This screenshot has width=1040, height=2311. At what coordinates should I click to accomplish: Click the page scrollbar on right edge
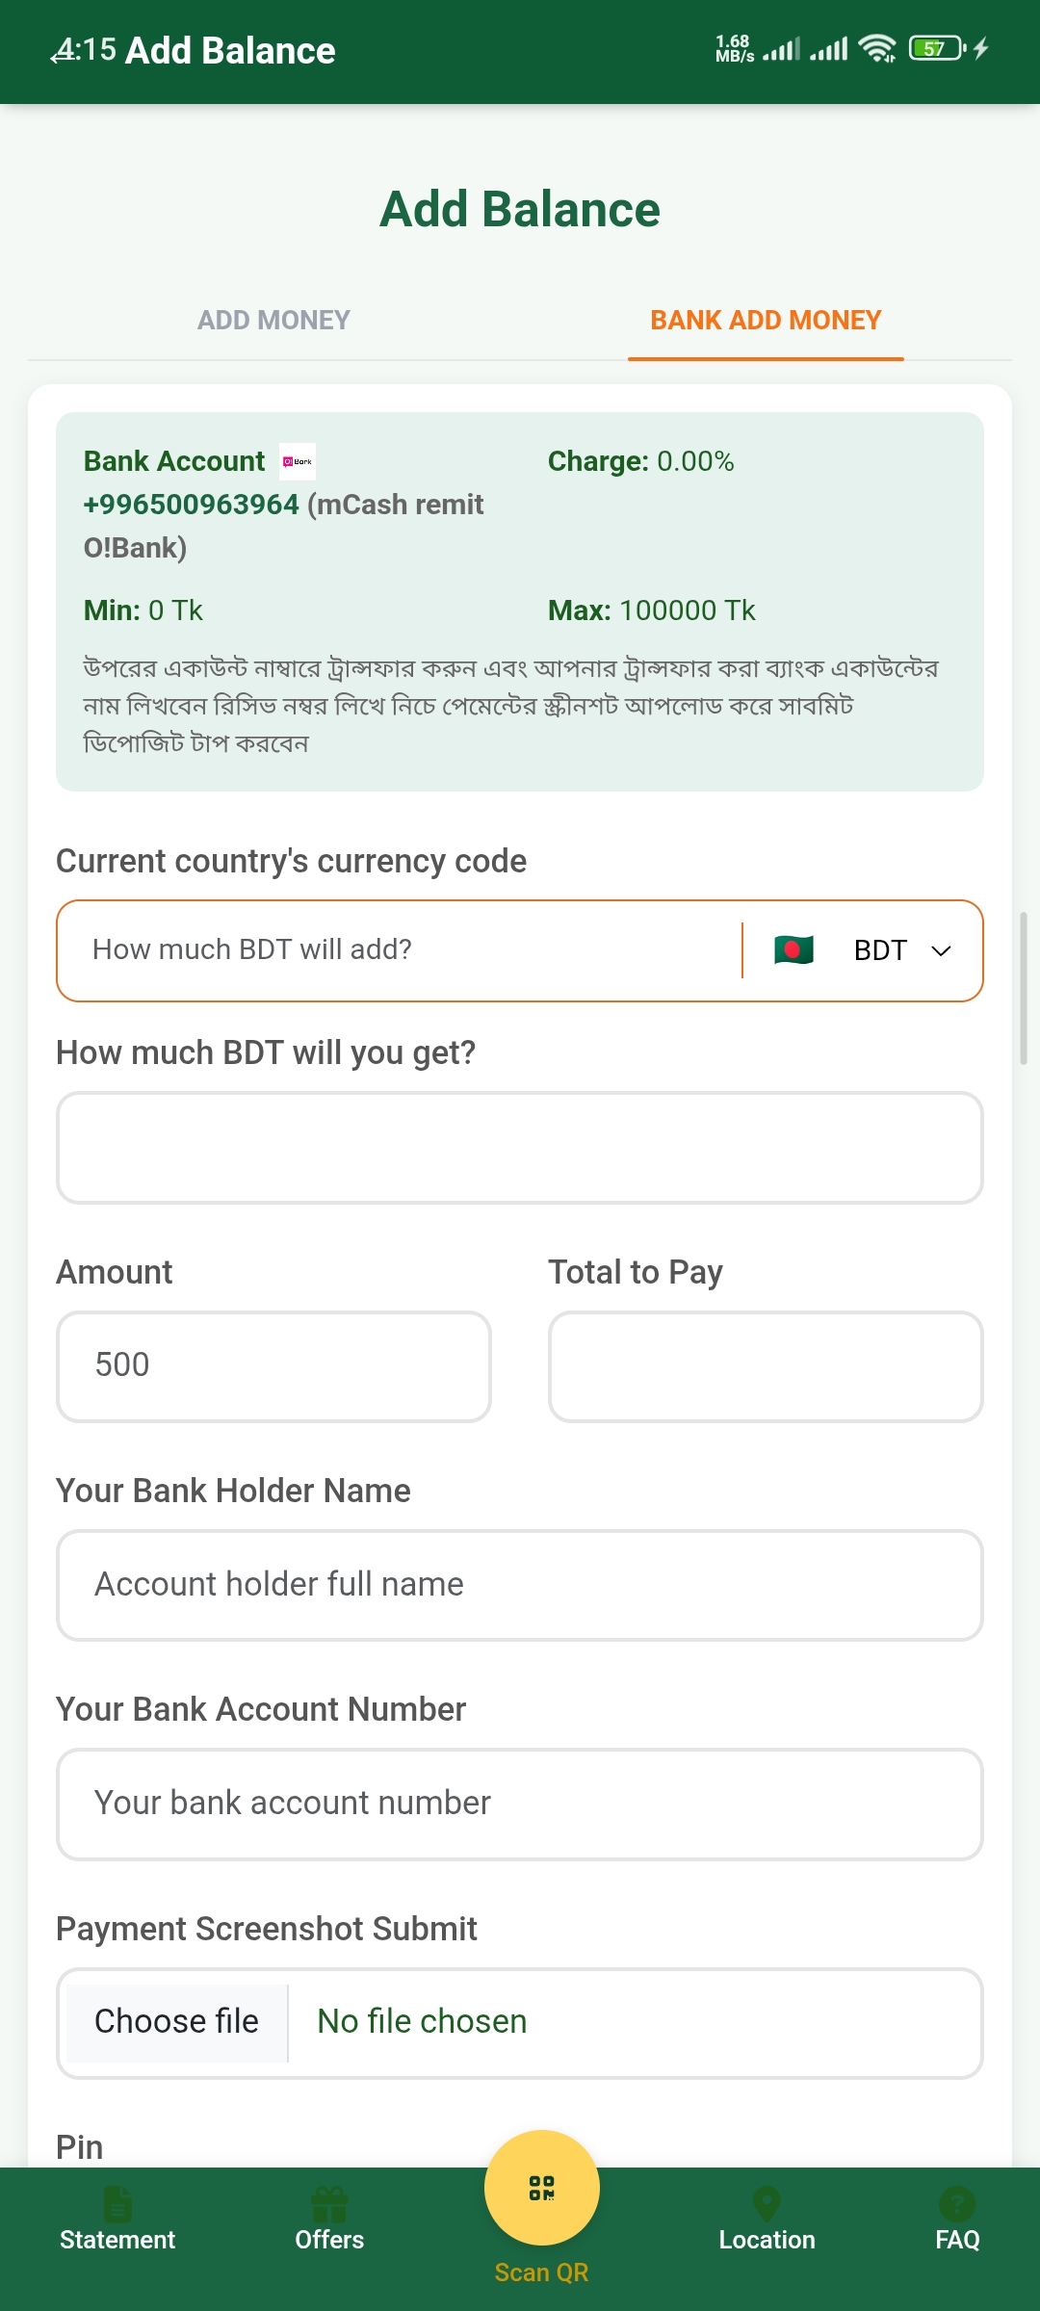click(1024, 987)
